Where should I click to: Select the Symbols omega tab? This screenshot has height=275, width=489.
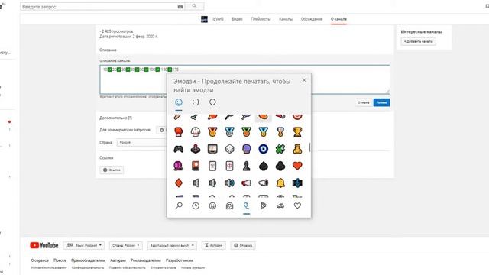(x=212, y=102)
